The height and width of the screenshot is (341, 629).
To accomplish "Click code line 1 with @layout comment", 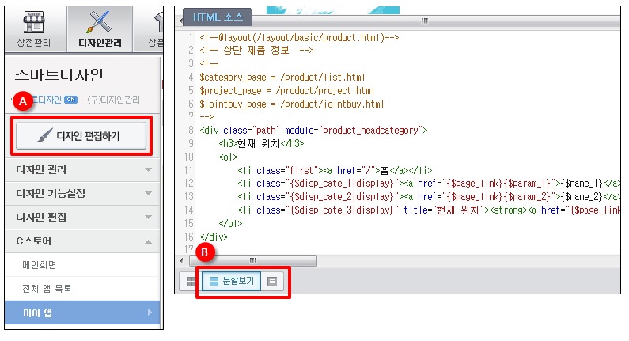I will tap(299, 38).
